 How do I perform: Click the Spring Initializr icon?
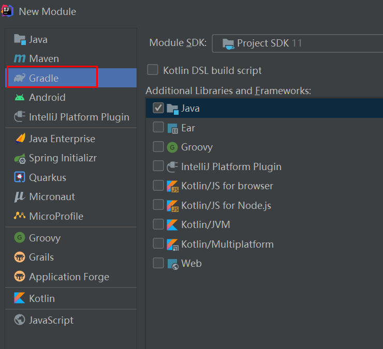pos(20,158)
